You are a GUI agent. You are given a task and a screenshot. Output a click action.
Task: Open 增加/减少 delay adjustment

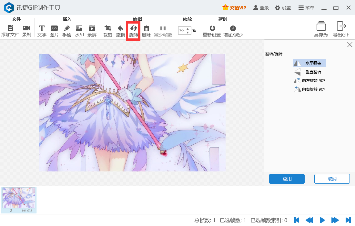[233, 31]
